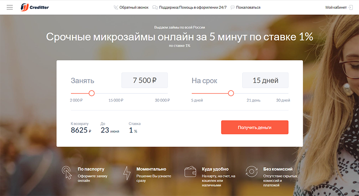Screen dimensions: 359x196
Task: Click the 1 % rate value
Action: point(133,130)
